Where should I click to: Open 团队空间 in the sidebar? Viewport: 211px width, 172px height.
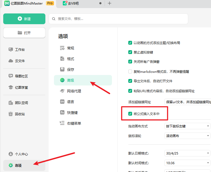click(x=24, y=103)
